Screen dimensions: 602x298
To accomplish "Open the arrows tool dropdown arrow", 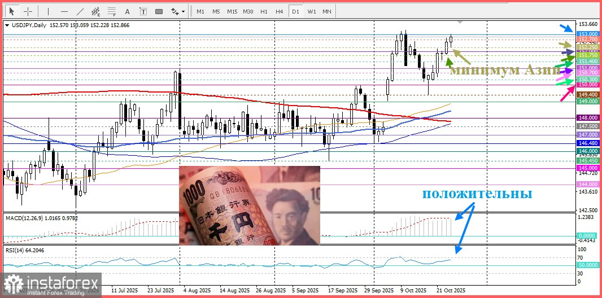I will [183, 12].
